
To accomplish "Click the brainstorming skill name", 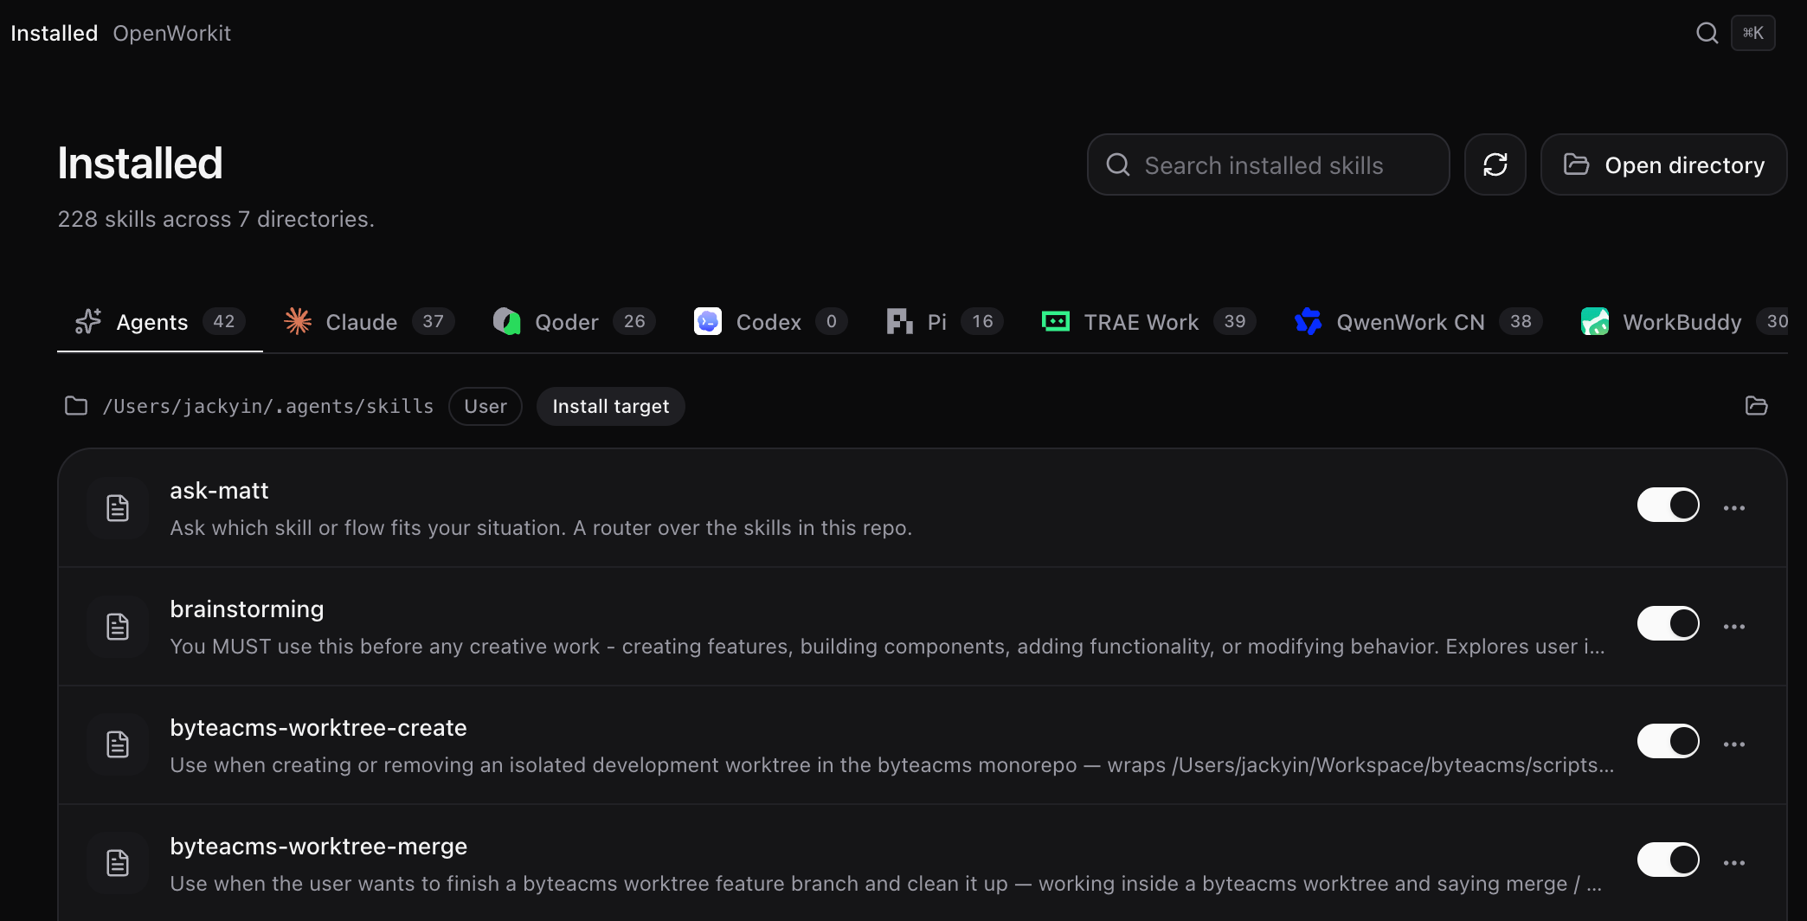I will click(247, 609).
